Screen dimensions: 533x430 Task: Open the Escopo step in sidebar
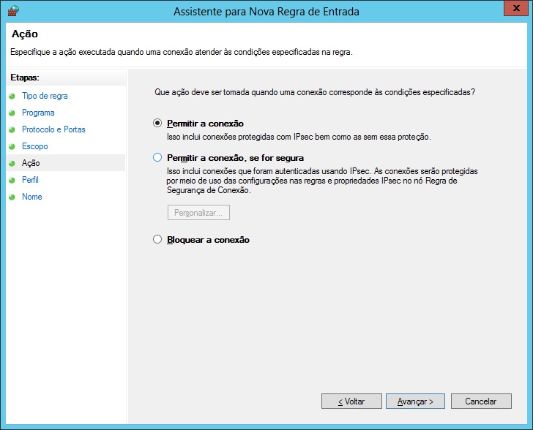tap(34, 146)
